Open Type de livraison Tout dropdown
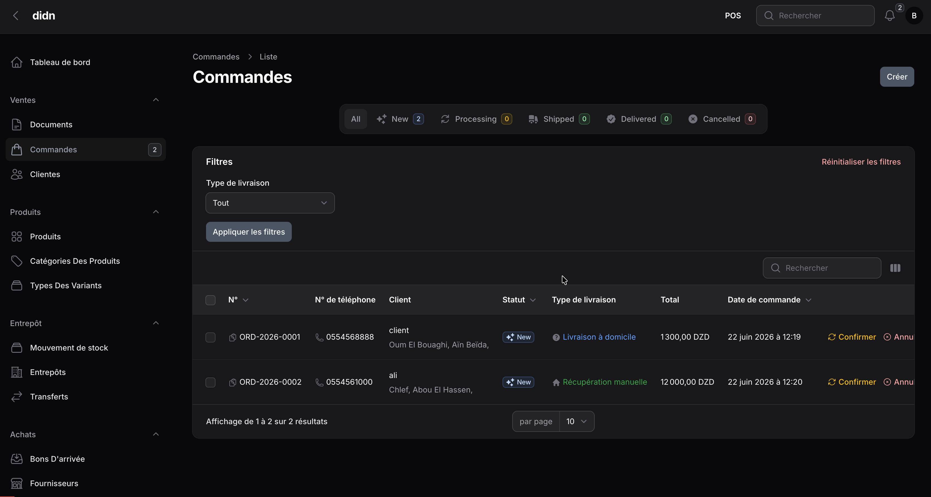This screenshot has width=931, height=497. click(x=270, y=203)
